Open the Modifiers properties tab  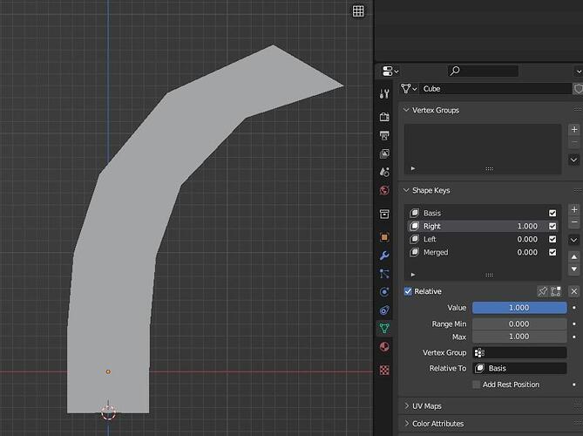(384, 255)
